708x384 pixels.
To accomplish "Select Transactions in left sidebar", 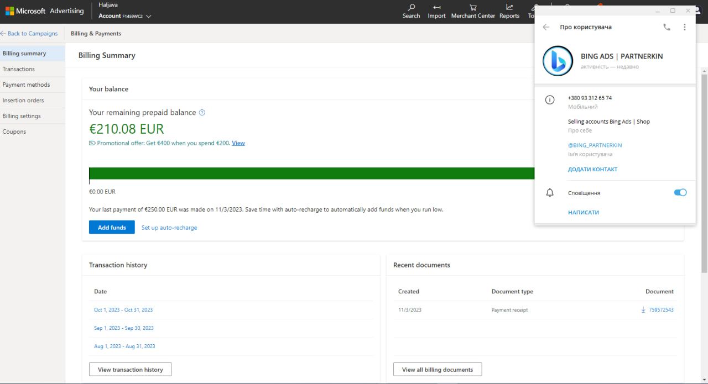I will 19,69.
